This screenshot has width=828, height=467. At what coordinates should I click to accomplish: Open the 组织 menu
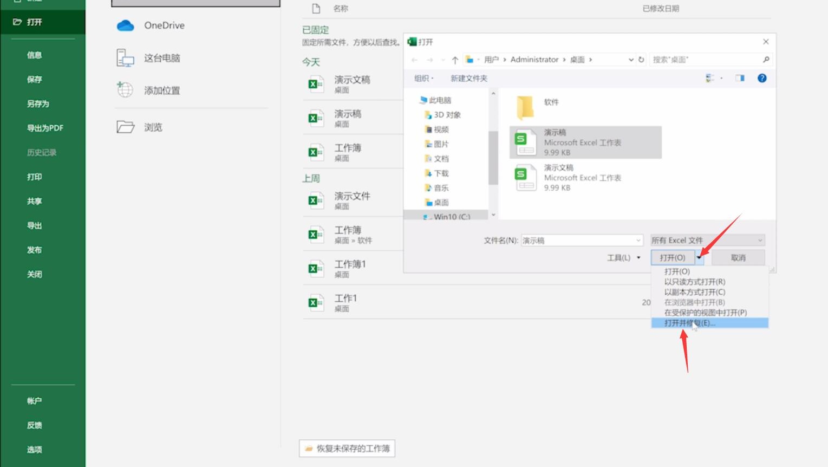click(x=424, y=79)
